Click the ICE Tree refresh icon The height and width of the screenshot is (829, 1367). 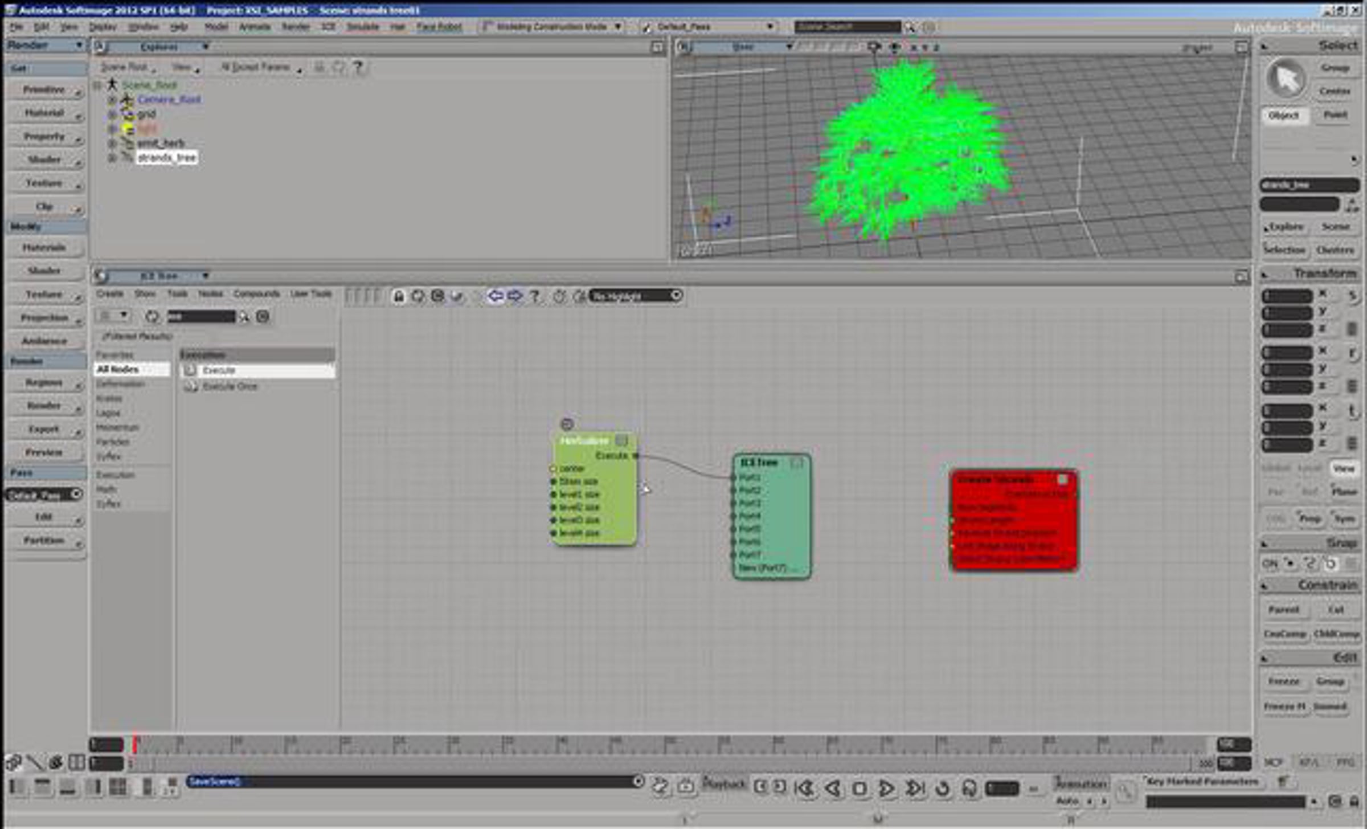(x=418, y=296)
